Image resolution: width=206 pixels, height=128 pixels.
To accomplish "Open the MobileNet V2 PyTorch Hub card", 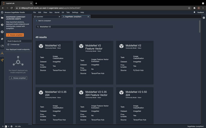I will [x=135, y=62].
